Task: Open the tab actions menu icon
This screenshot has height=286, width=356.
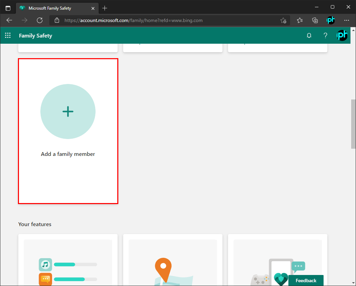Action: (8, 8)
